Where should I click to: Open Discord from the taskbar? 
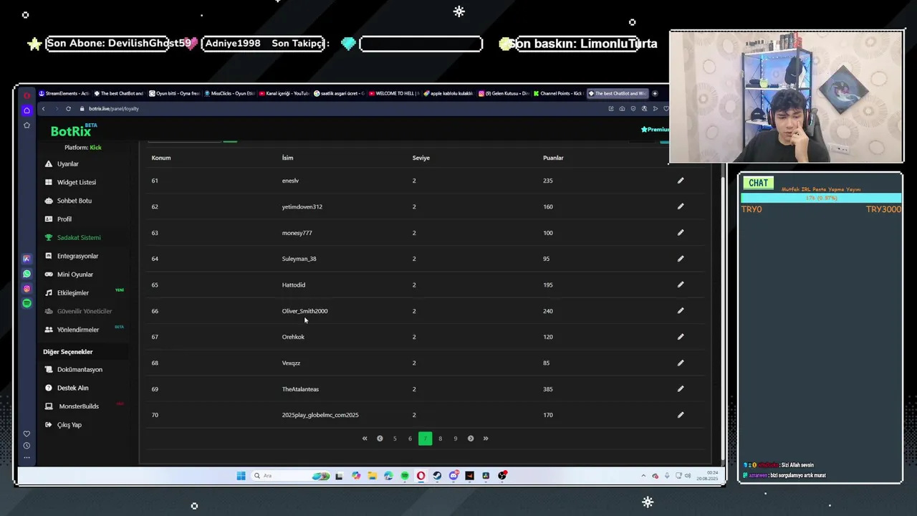[x=453, y=476]
